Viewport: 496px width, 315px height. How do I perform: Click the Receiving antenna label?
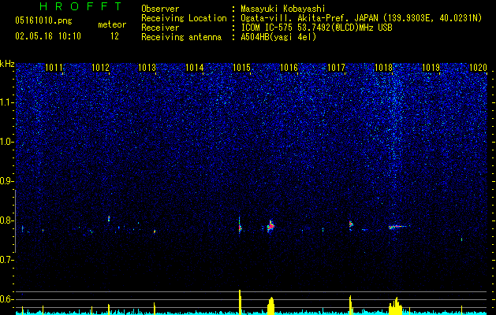click(x=181, y=37)
